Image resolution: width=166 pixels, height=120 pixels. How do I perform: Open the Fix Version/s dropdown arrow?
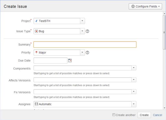(134, 92)
